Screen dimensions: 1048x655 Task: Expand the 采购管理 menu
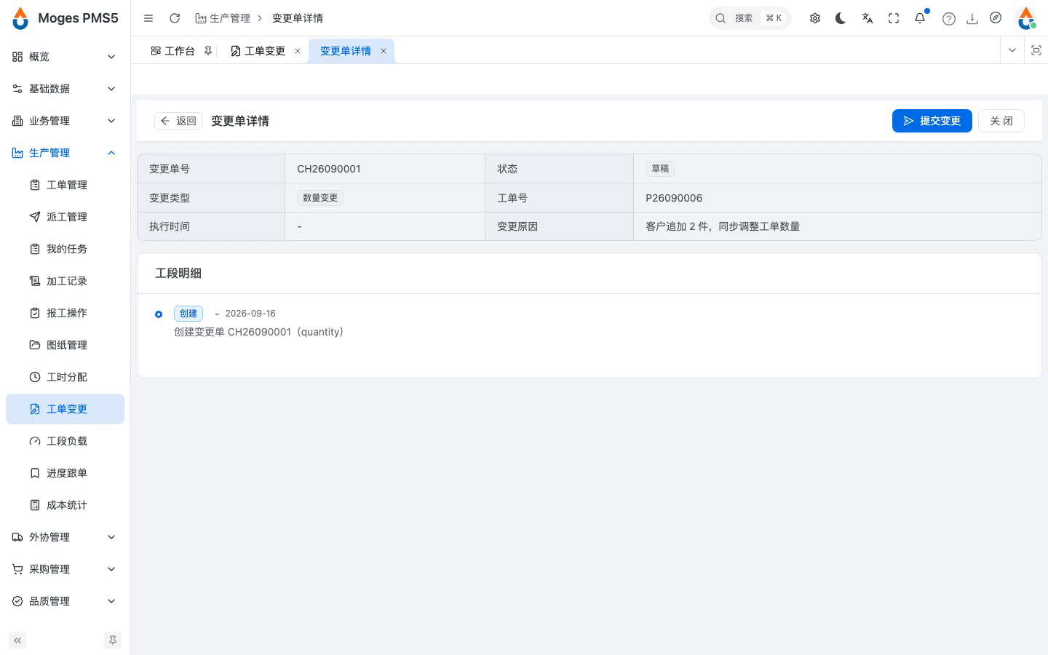pos(65,569)
